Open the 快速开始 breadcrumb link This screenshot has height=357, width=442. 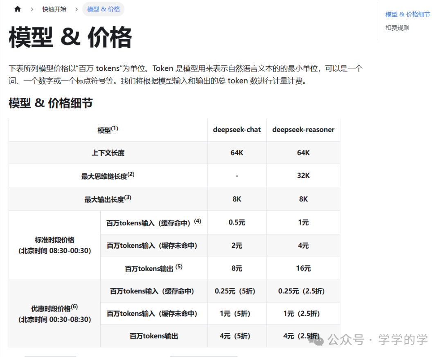[x=54, y=9]
